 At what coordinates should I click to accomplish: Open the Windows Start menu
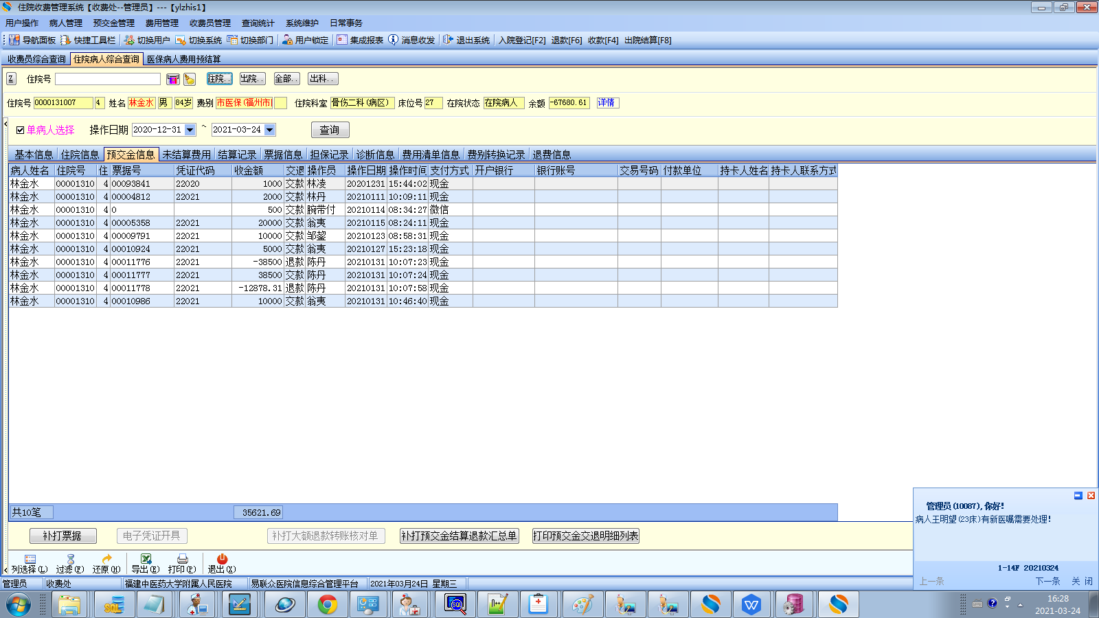pyautogui.click(x=19, y=605)
